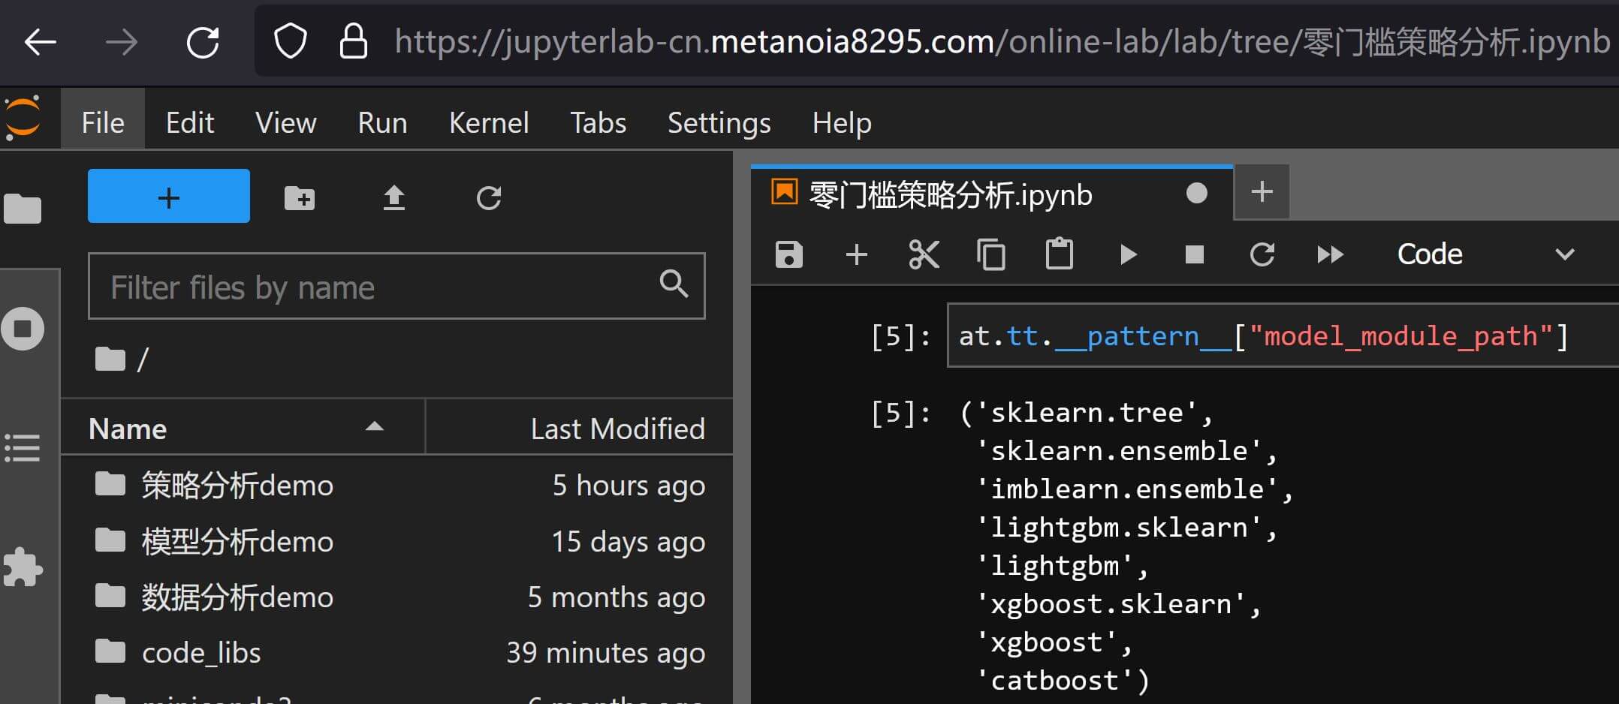Create a new folder in file browser
Image resolution: width=1619 pixels, height=704 pixels.
(x=300, y=198)
